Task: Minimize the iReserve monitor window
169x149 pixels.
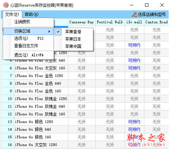Action: click(x=132, y=5)
